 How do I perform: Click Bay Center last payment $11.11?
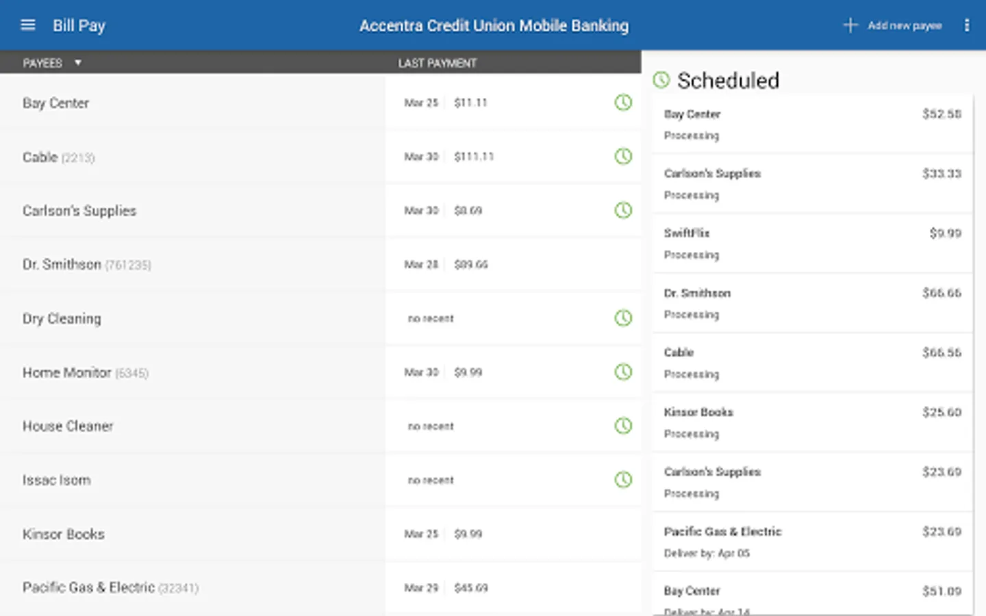click(470, 103)
